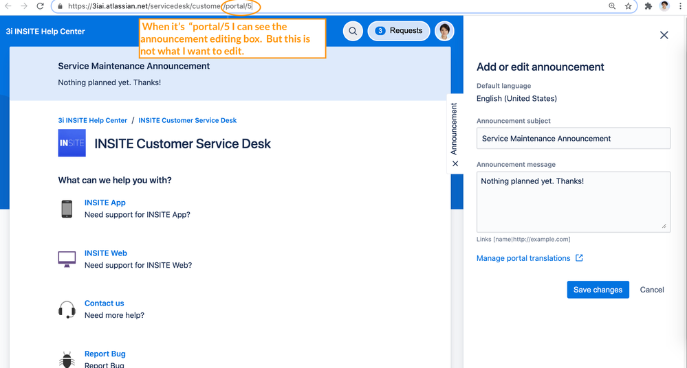Open the INSITE App request type
This screenshot has height=368, width=687.
pyautogui.click(x=105, y=203)
